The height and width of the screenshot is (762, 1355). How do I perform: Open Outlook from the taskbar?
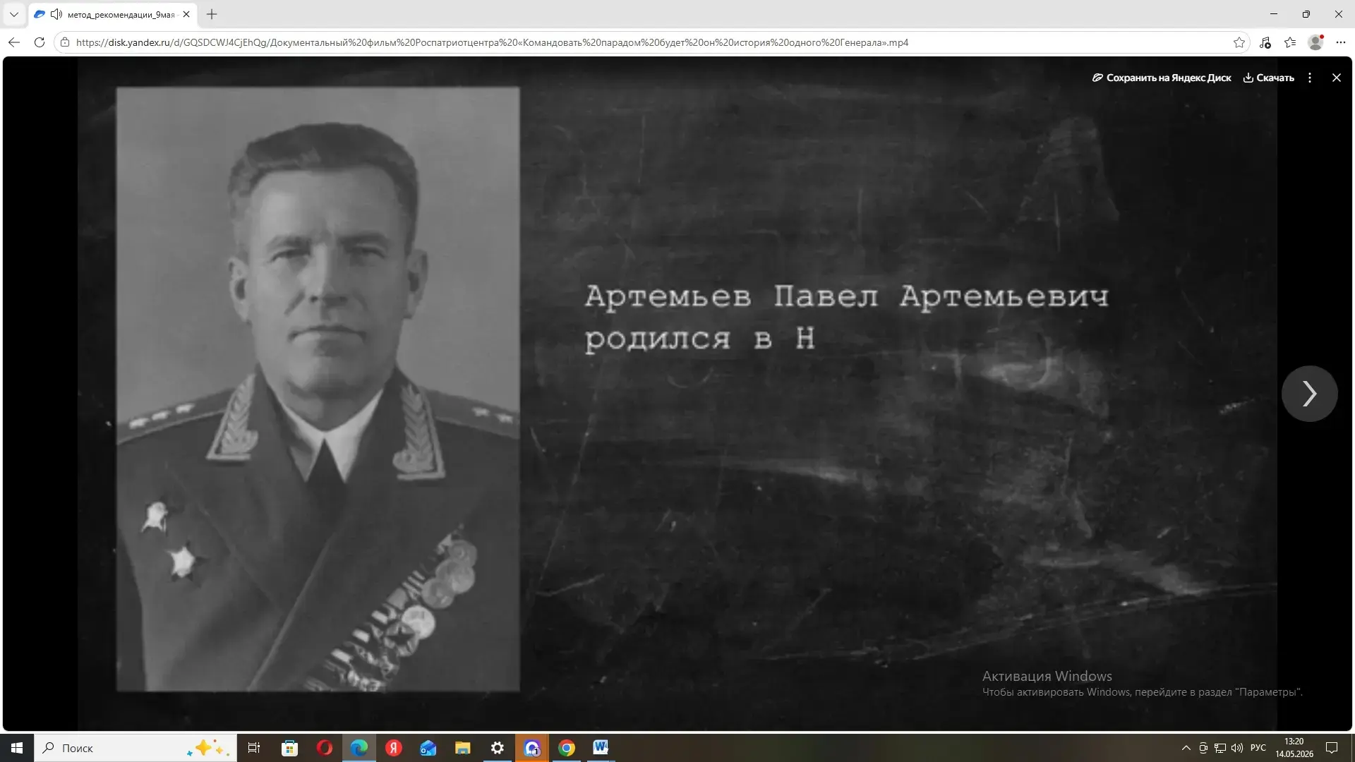pos(428,748)
